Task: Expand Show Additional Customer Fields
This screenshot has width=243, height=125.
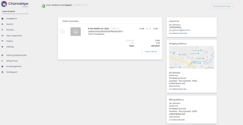Action: point(178,33)
